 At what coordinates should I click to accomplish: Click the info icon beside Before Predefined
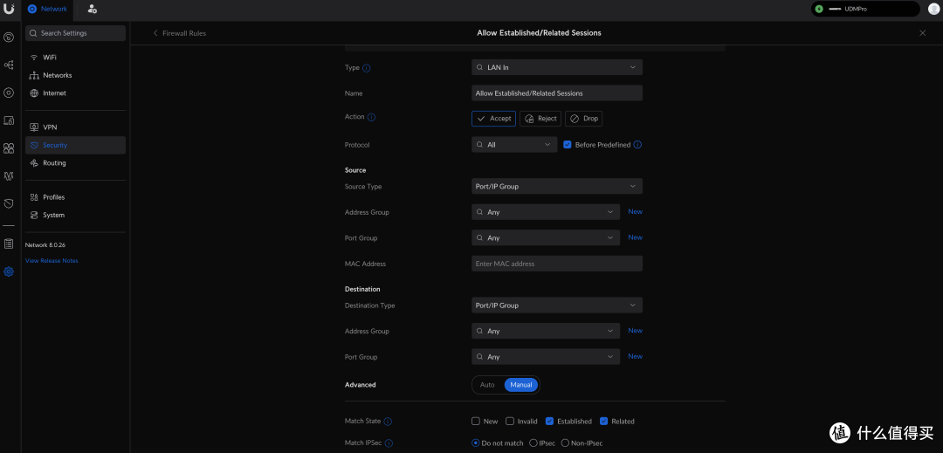tap(637, 145)
